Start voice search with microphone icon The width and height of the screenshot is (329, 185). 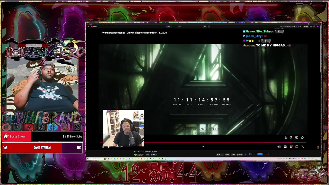click(x=209, y=26)
